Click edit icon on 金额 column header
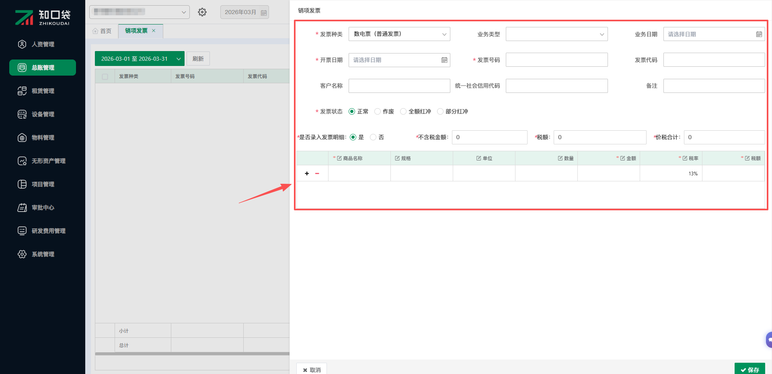 pyautogui.click(x=622, y=158)
